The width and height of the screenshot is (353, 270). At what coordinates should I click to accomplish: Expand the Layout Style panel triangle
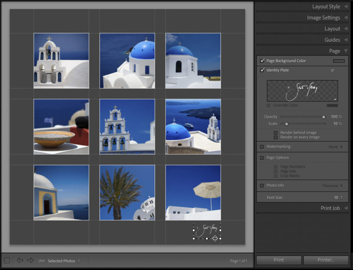point(346,7)
